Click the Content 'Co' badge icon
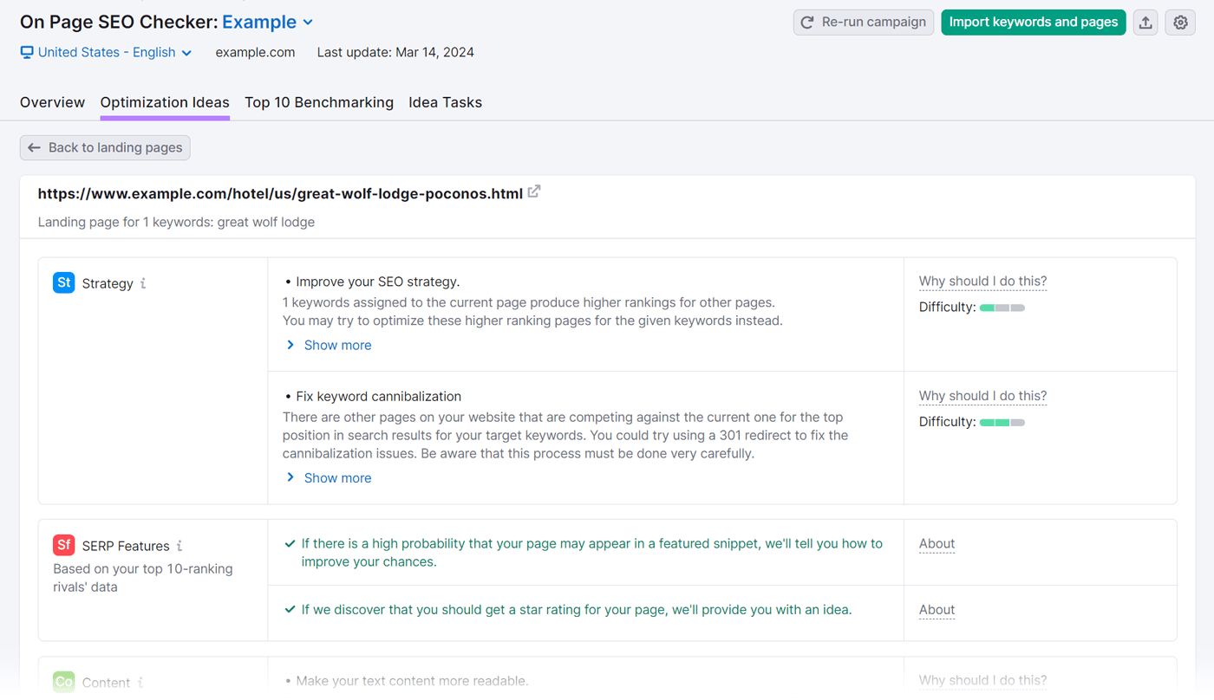Image resolution: width=1214 pixels, height=700 pixels. [x=63, y=682]
